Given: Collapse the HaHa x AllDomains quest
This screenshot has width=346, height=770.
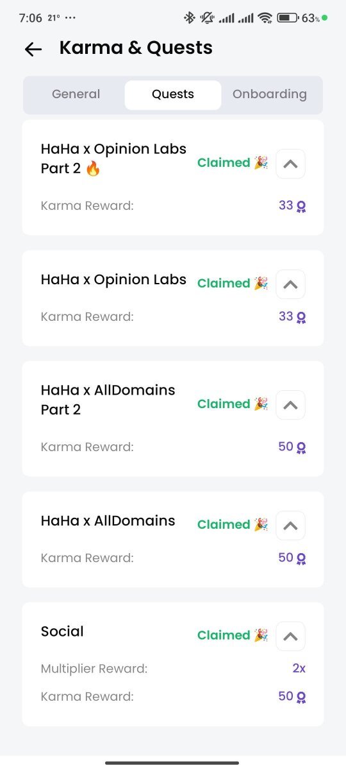Looking at the screenshot, I should pyautogui.click(x=290, y=526).
